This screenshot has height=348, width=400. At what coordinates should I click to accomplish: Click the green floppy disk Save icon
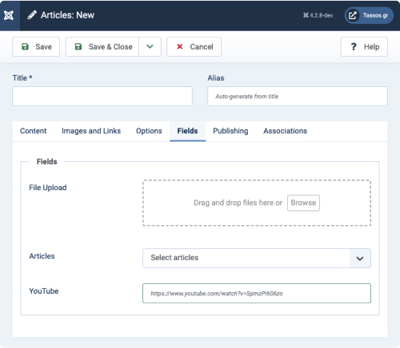tap(25, 46)
